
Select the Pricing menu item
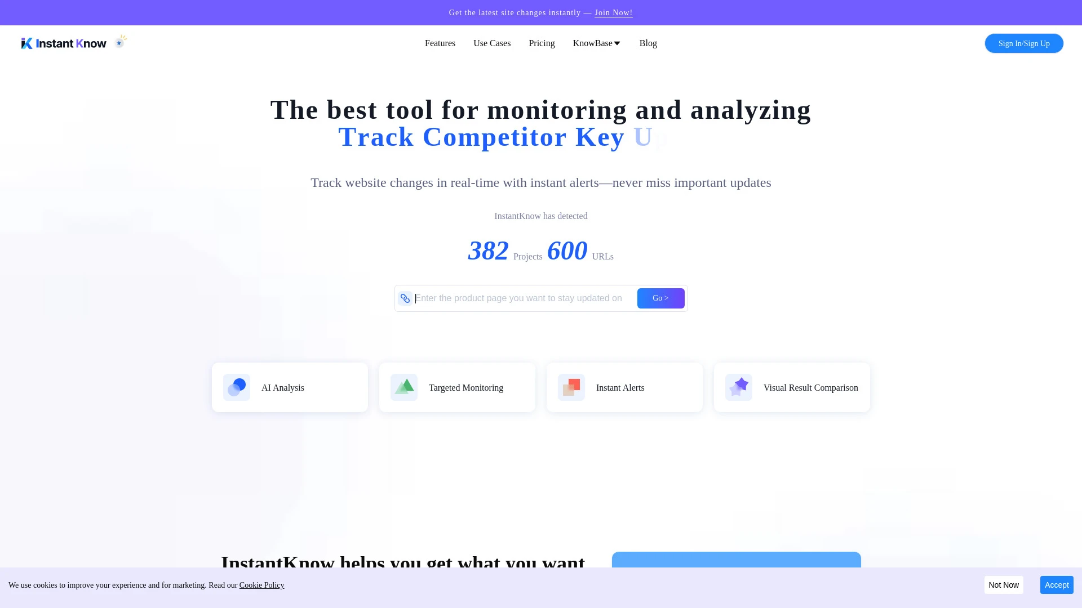click(541, 43)
